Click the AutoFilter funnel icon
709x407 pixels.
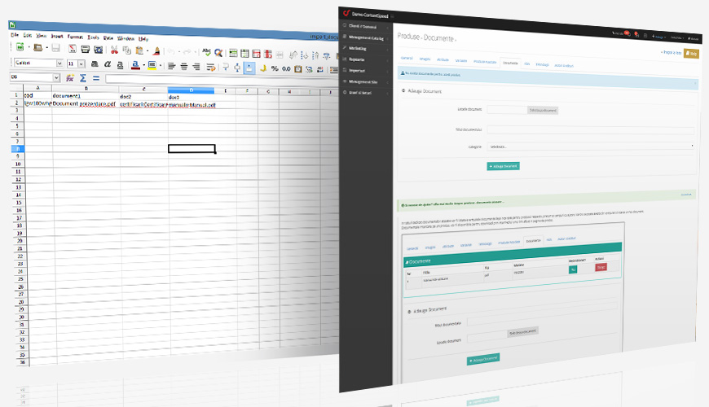point(326,55)
